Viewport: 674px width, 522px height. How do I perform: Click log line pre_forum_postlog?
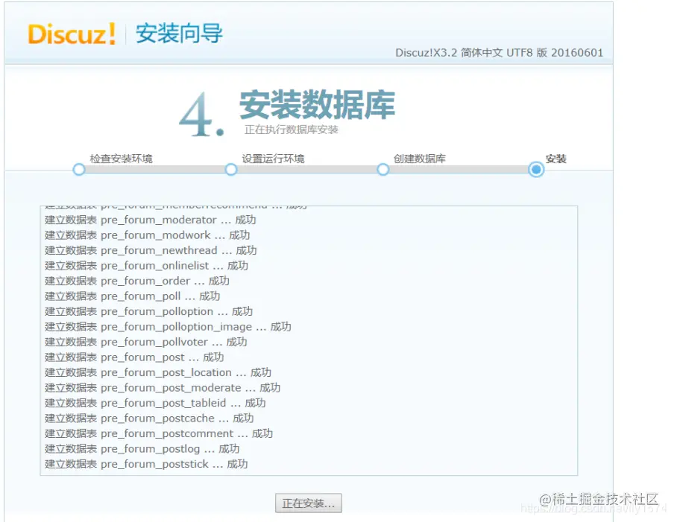click(142, 449)
